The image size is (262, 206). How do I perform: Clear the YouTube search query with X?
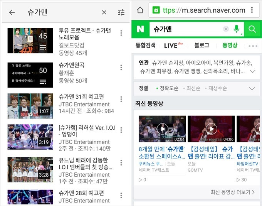[104, 12]
